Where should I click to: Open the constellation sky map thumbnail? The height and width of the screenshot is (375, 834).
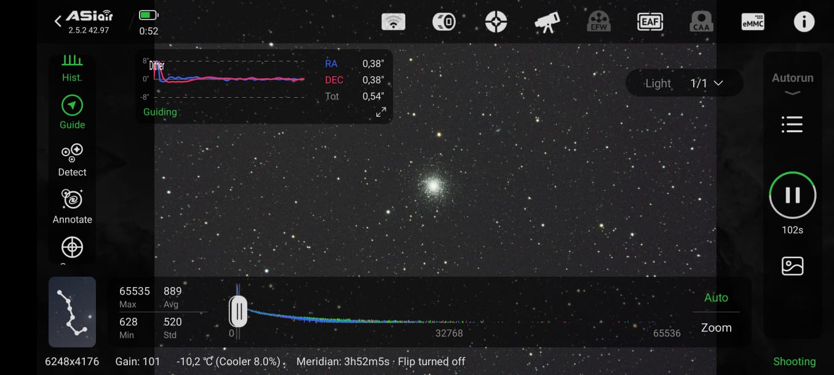tap(72, 312)
